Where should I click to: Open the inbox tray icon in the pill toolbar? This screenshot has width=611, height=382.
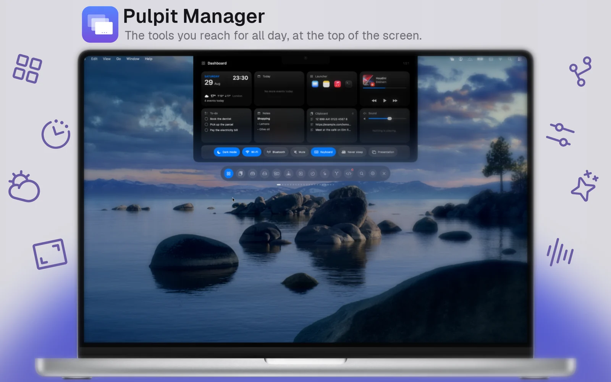252,173
